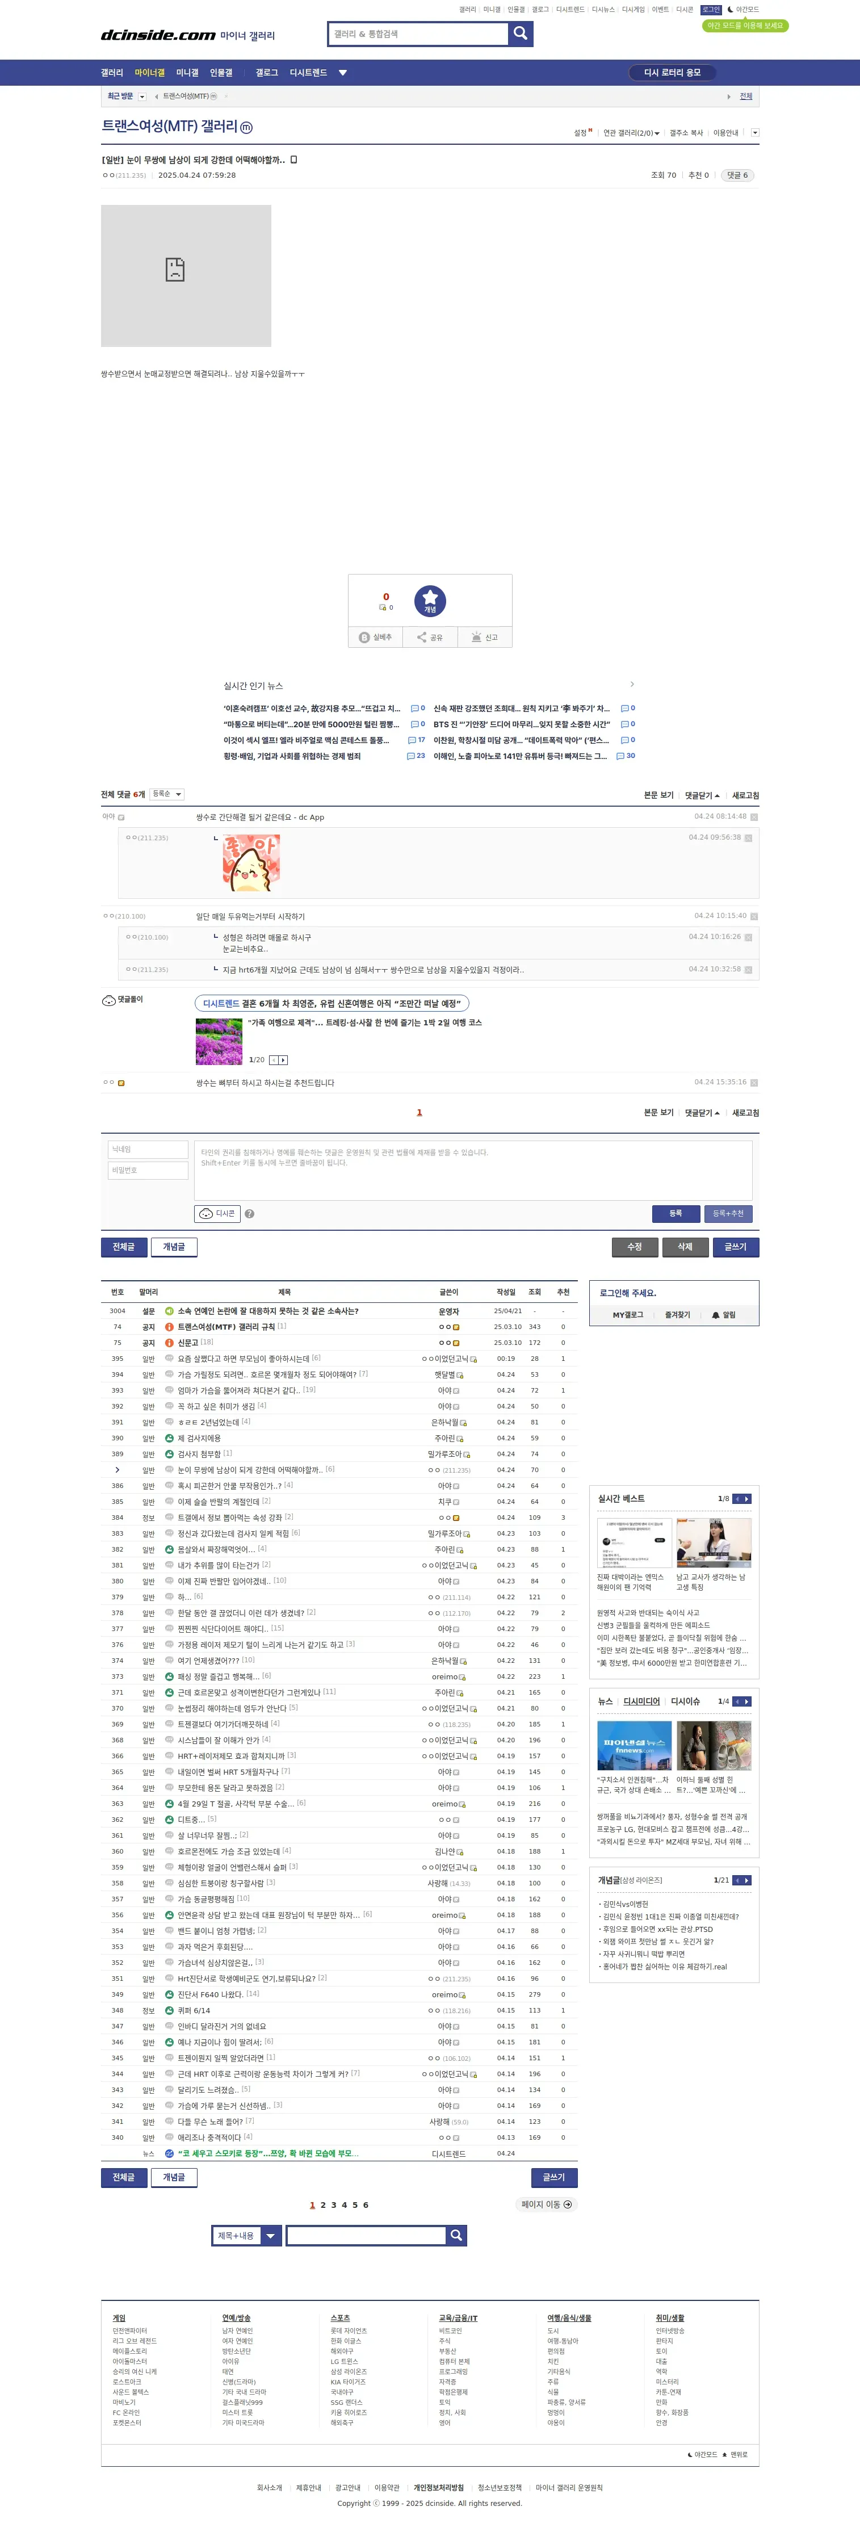Delete comment posted at 04.24 08:14:48
860x2536 pixels.
click(754, 817)
